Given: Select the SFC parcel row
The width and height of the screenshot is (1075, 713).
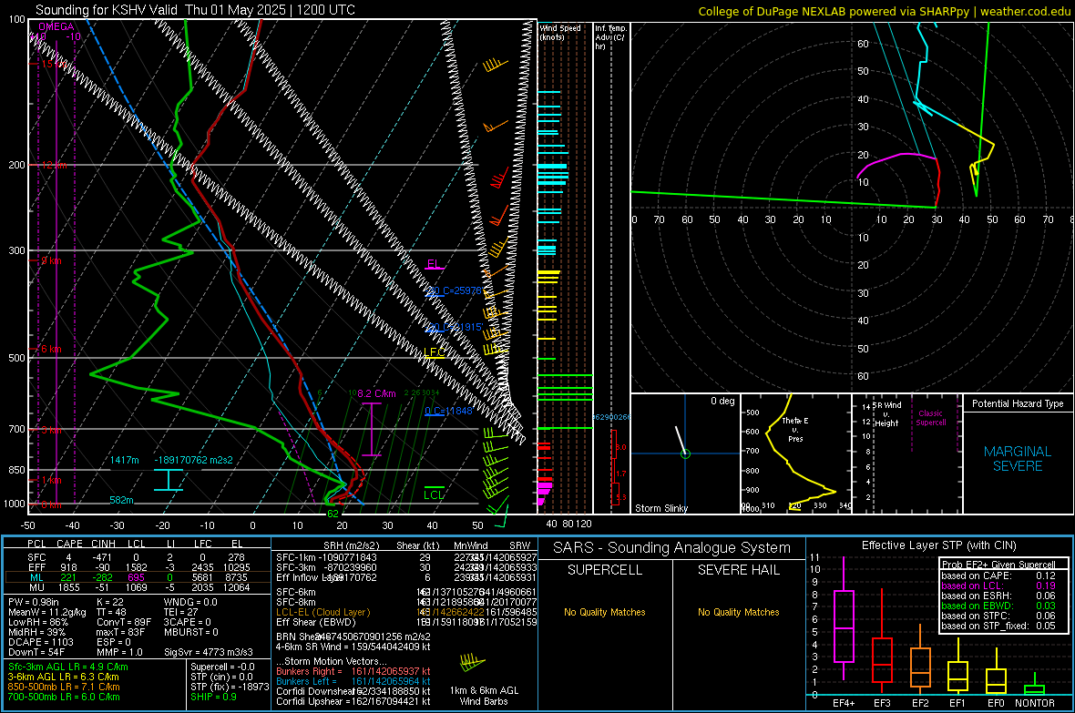Looking at the screenshot, I should tap(138, 557).
